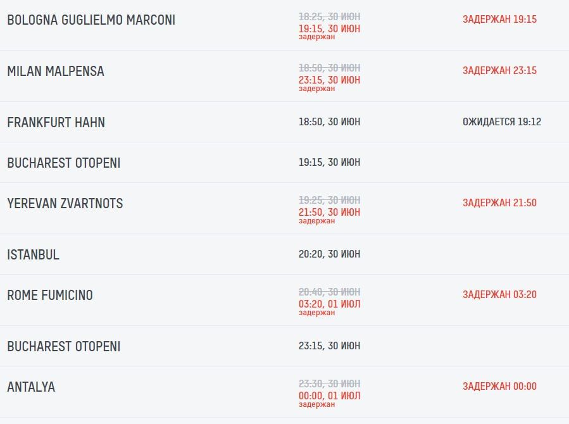
Task: Click Yerevan's "Задержан 21:50" status
Action: coord(499,203)
